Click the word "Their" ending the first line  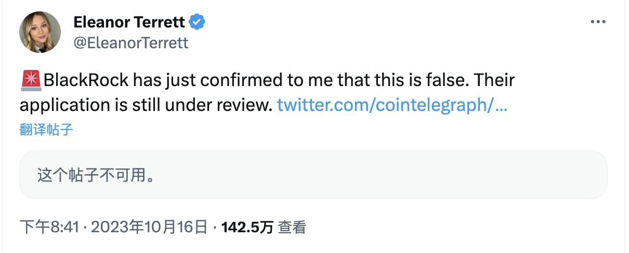[495, 81]
